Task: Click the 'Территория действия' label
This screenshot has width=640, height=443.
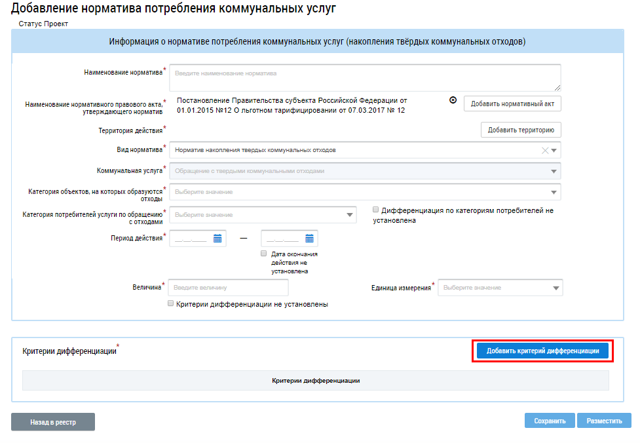Action: pyautogui.click(x=130, y=130)
